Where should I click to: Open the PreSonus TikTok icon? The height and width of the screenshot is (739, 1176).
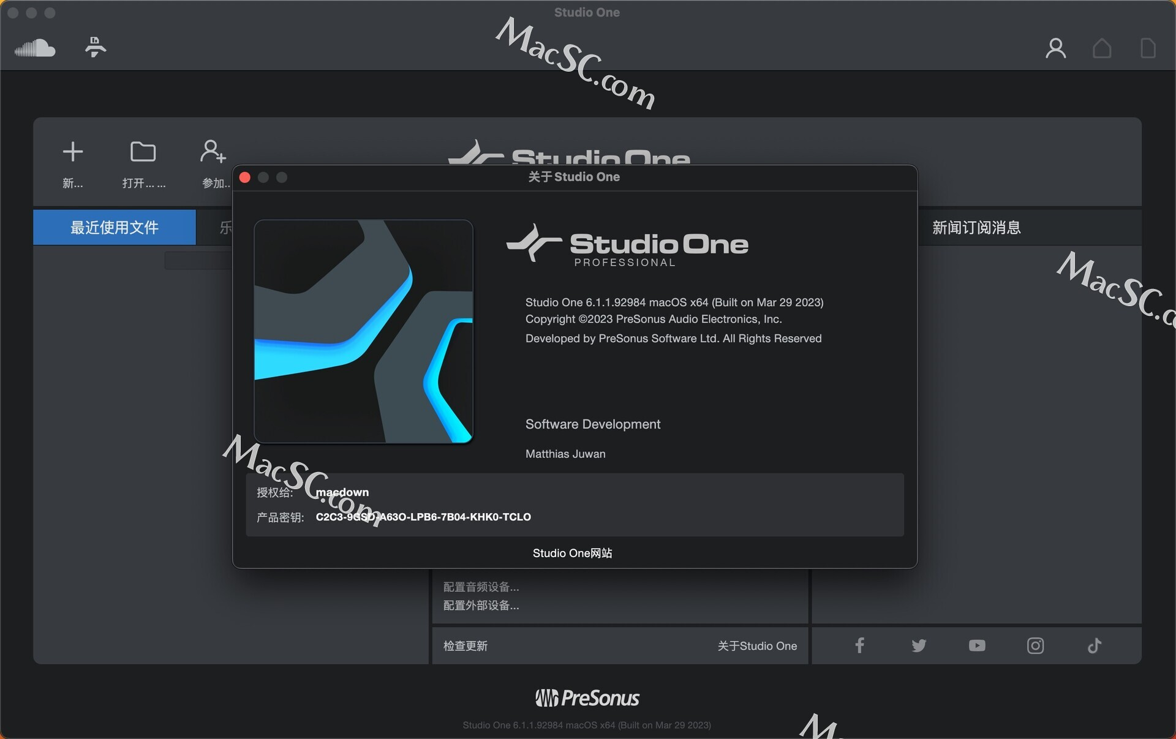(x=1095, y=645)
